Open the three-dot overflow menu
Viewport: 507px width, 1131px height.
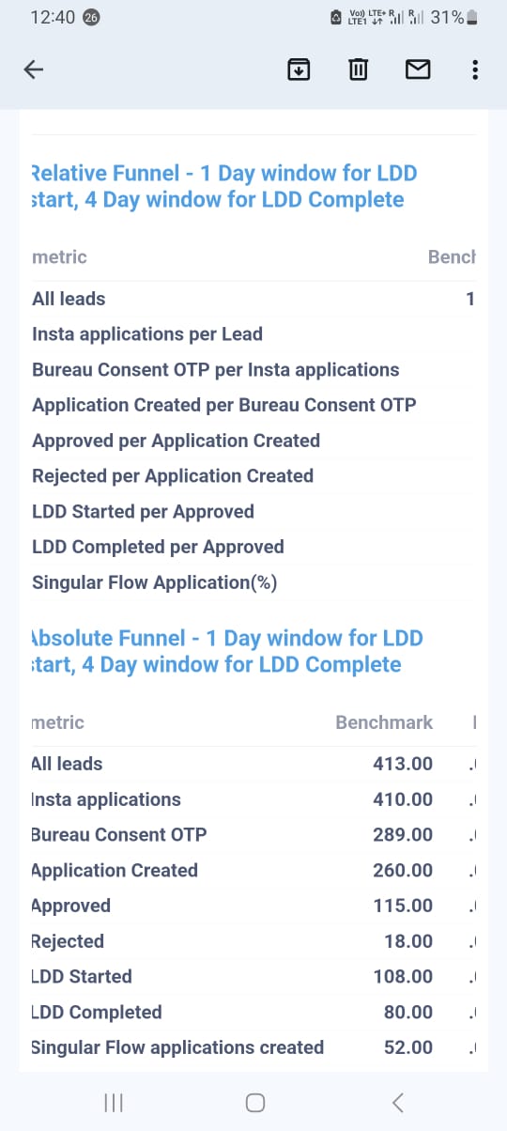pos(476,70)
